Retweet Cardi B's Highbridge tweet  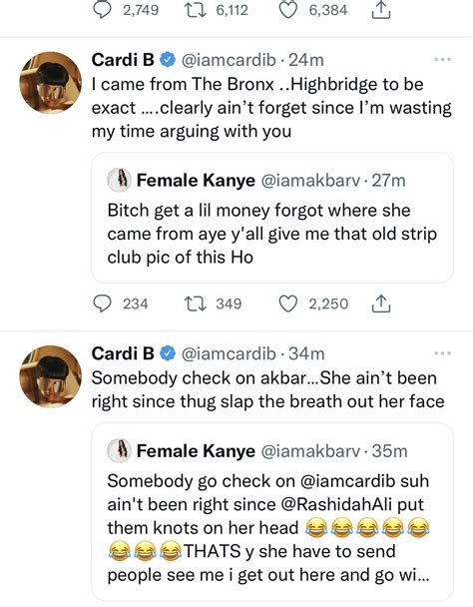[x=195, y=303]
